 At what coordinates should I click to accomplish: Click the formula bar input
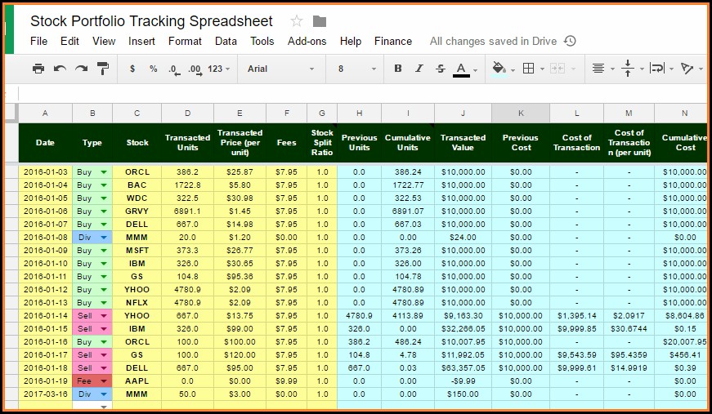[362, 94]
